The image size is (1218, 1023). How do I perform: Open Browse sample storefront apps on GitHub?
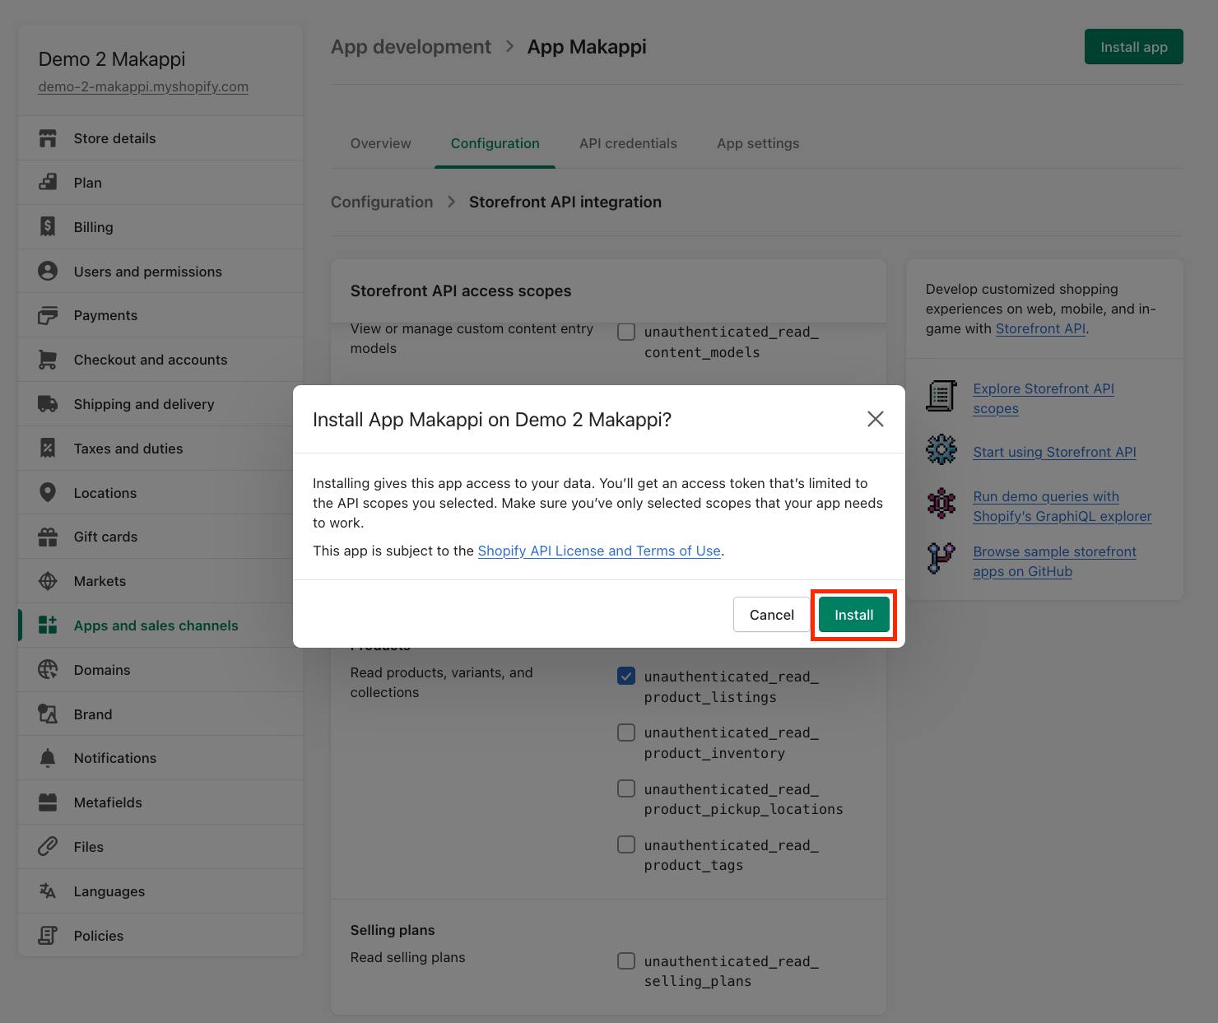click(1054, 561)
